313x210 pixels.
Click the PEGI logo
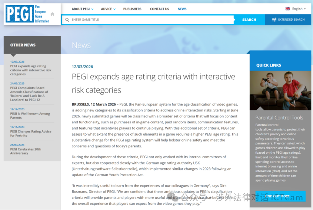click(27, 14)
